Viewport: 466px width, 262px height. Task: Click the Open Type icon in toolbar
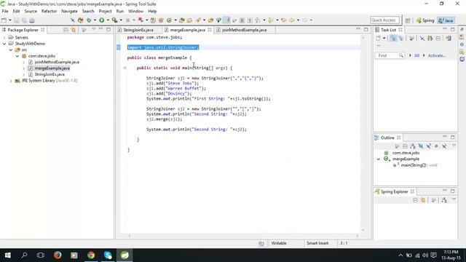click(x=181, y=20)
